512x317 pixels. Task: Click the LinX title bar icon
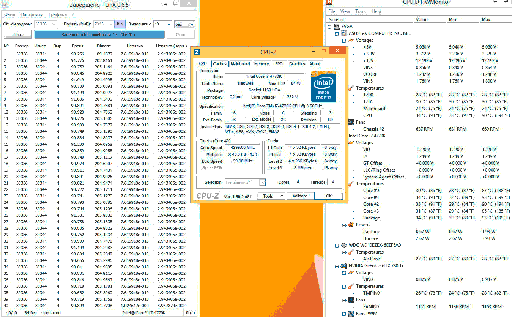[5, 5]
